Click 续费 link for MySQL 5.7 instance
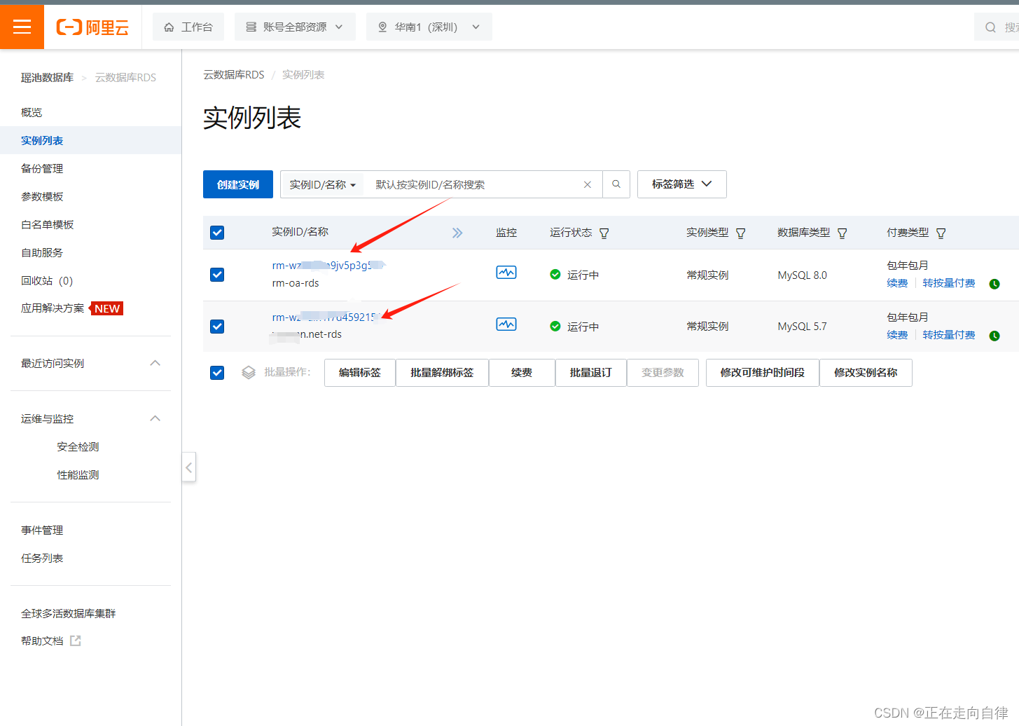1019x726 pixels. [x=897, y=335]
